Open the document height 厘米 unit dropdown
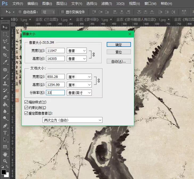 (79, 85)
